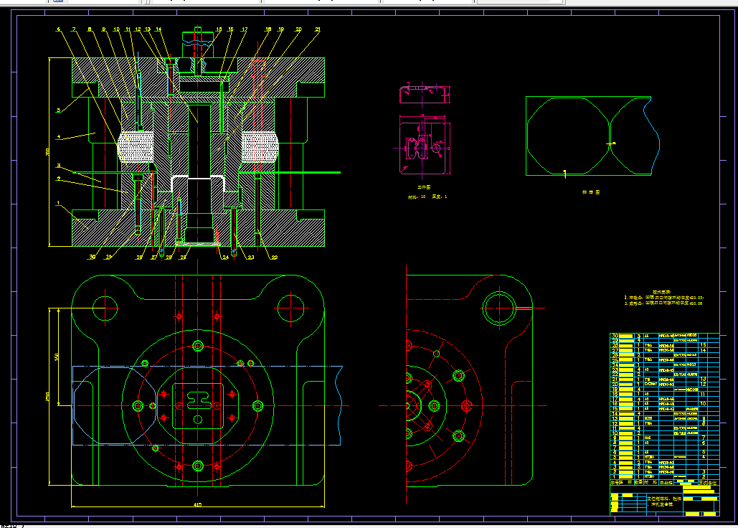Select row 30 number in the parts list
738x528 pixels.
coord(614,336)
